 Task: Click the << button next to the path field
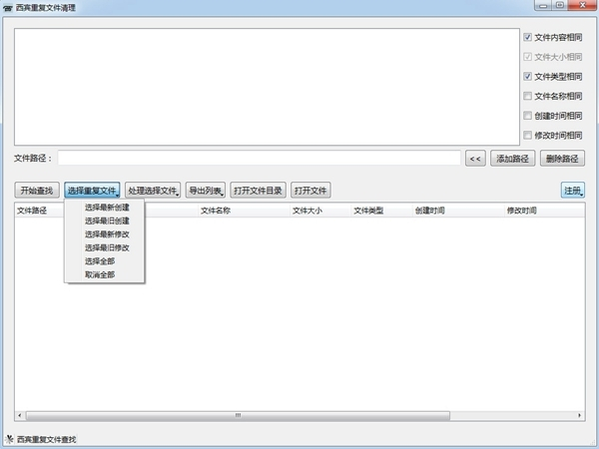coord(475,158)
